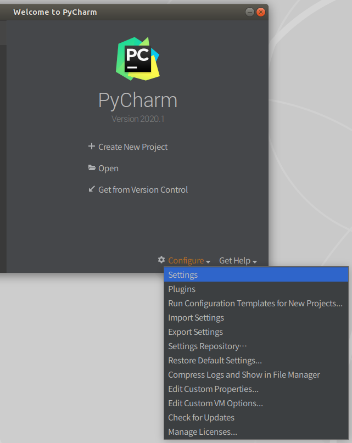
Task: Click the Version 2020.1 text
Action: pyautogui.click(x=138, y=119)
